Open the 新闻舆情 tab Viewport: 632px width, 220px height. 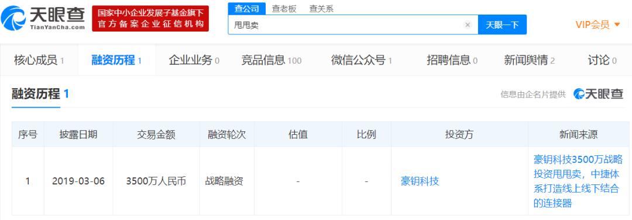[x=529, y=60]
